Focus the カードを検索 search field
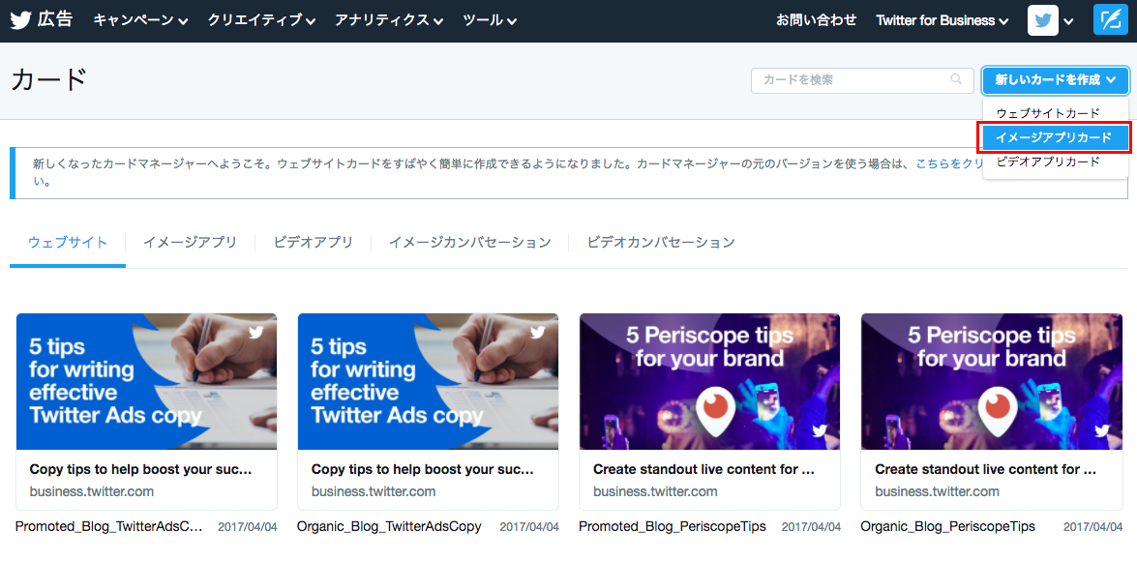 pos(862,79)
